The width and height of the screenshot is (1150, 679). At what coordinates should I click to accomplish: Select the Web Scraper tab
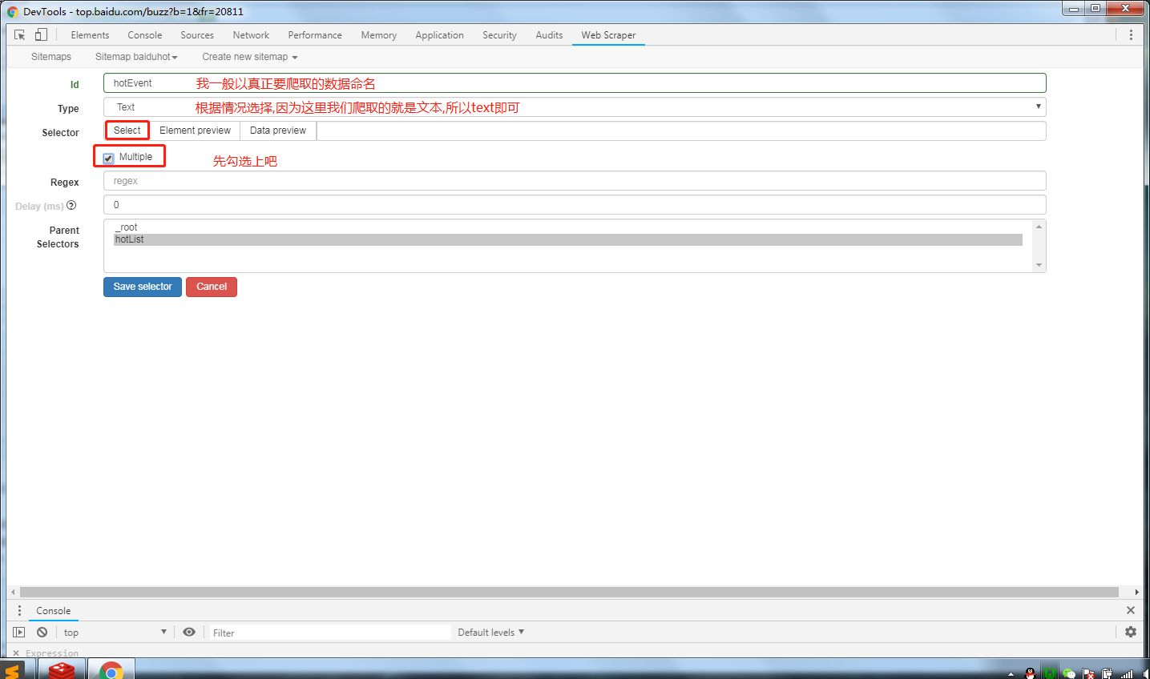coord(608,35)
